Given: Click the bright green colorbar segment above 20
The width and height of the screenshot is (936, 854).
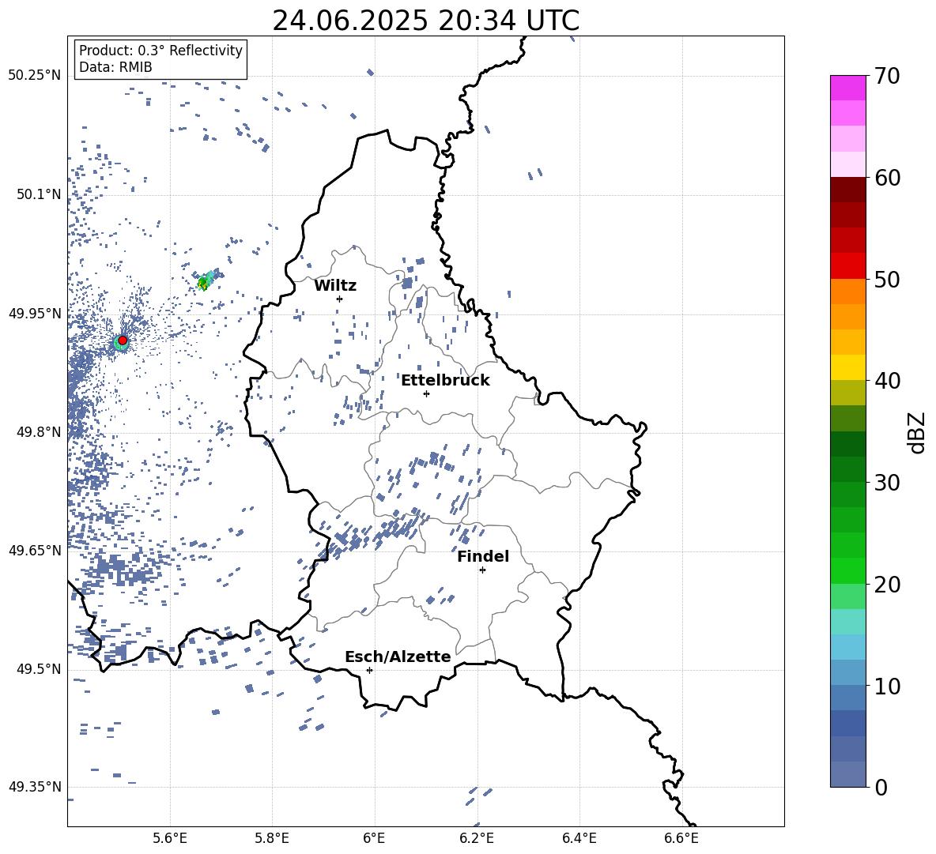Looking at the screenshot, I should coord(847,570).
